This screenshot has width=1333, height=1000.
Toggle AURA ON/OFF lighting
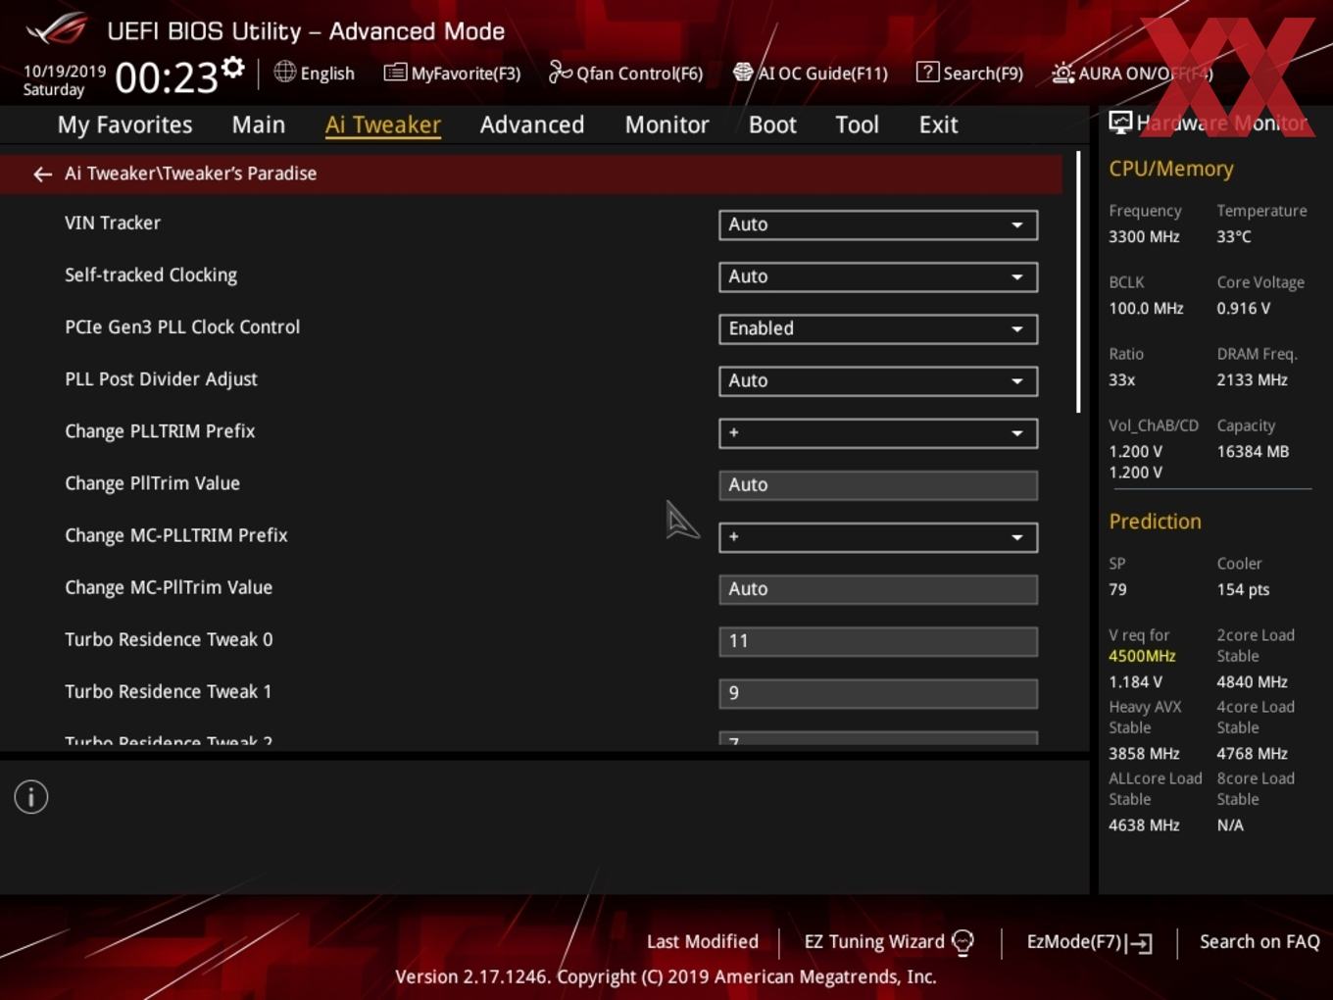click(1132, 73)
